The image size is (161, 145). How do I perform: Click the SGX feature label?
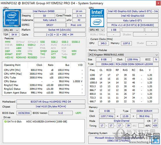pos(53,57)
